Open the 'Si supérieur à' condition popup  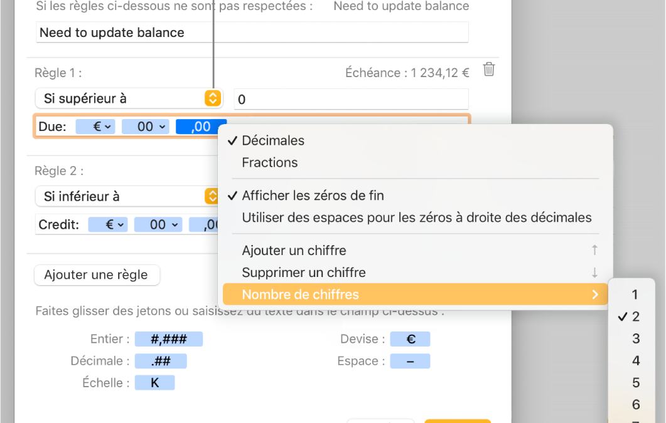(x=129, y=98)
